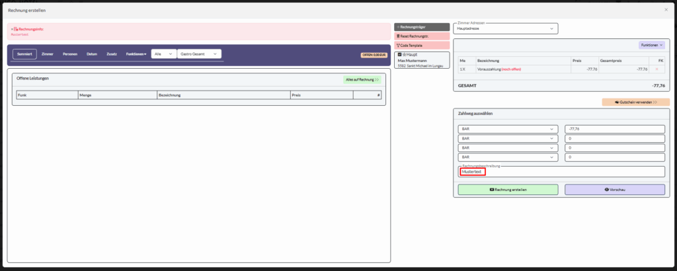Click Alles auf Rechnung button
Screen dimensions: 677x271
(362, 79)
